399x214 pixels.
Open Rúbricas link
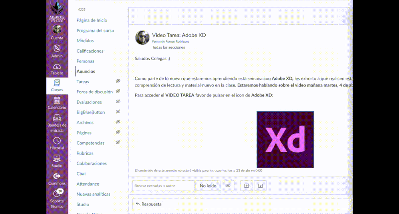(x=85, y=153)
